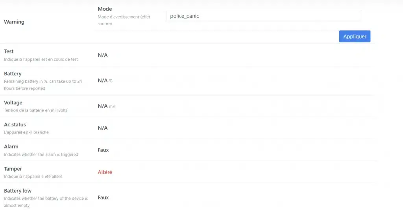
Task: Select the Warning row label
Action: pyautogui.click(x=14, y=22)
